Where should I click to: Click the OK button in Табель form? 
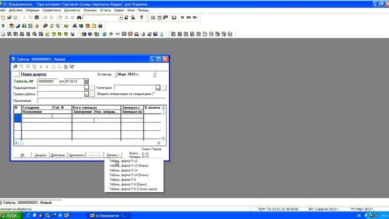pos(22,155)
